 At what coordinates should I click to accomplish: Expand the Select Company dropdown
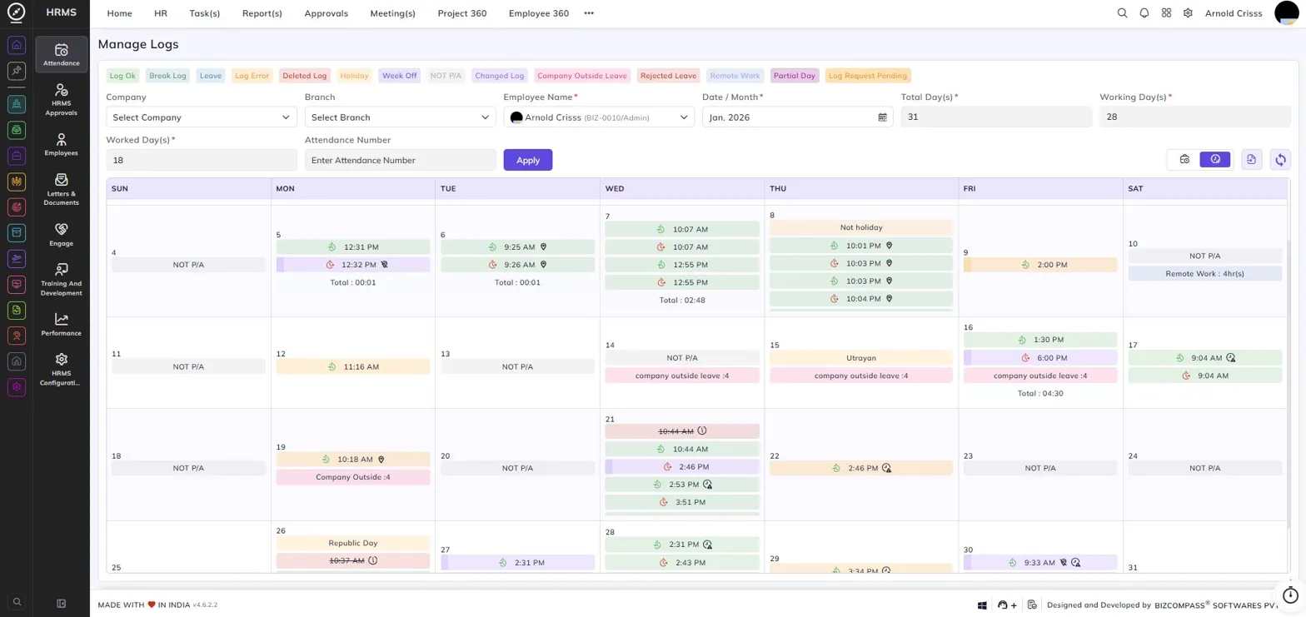(x=202, y=117)
